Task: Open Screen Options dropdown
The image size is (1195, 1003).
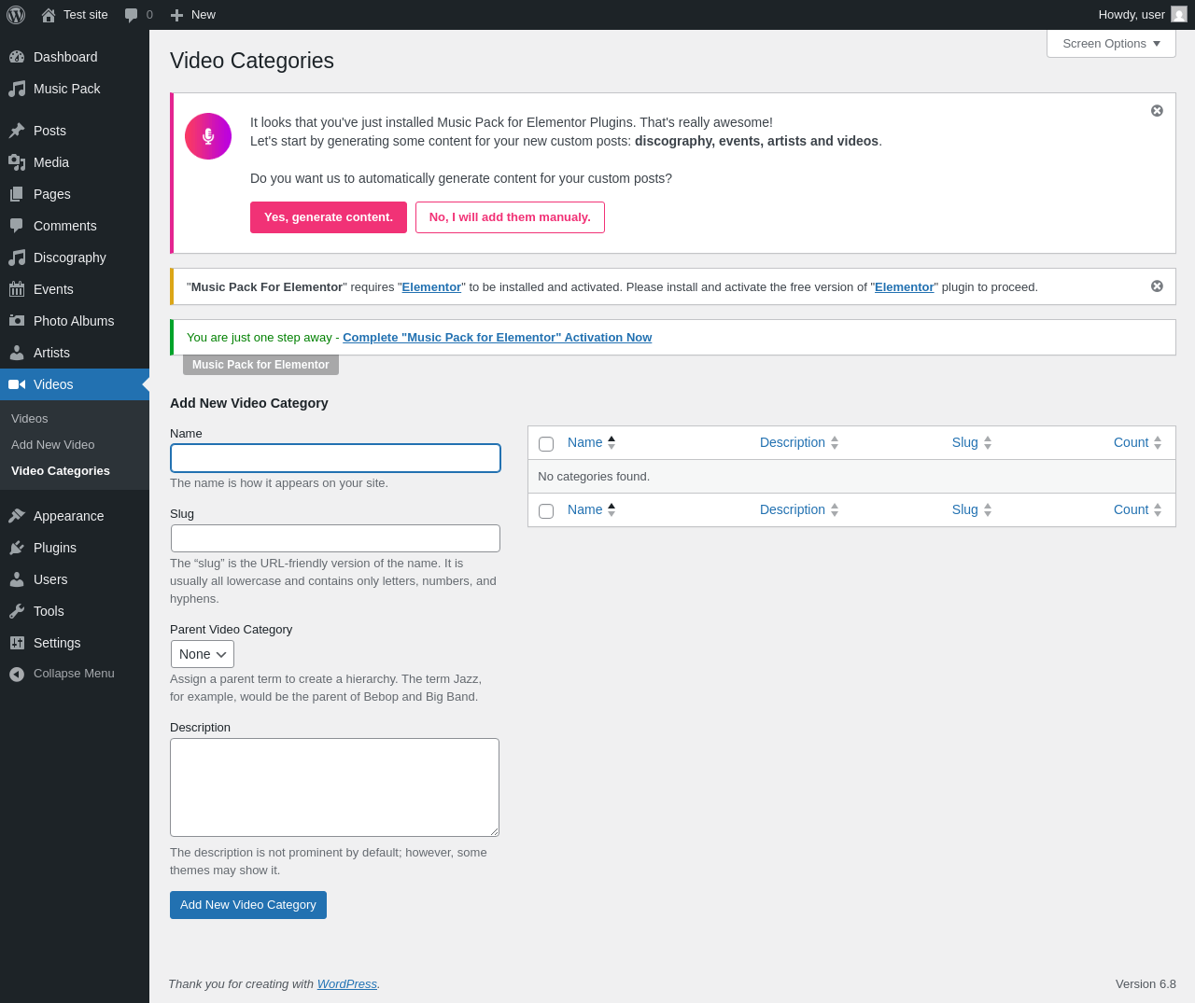Action: 1111,44
